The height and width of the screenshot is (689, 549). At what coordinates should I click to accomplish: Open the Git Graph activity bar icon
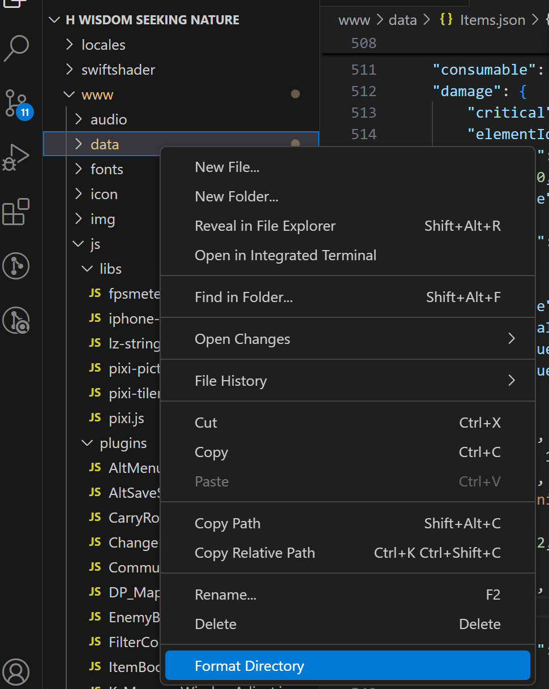[16, 266]
